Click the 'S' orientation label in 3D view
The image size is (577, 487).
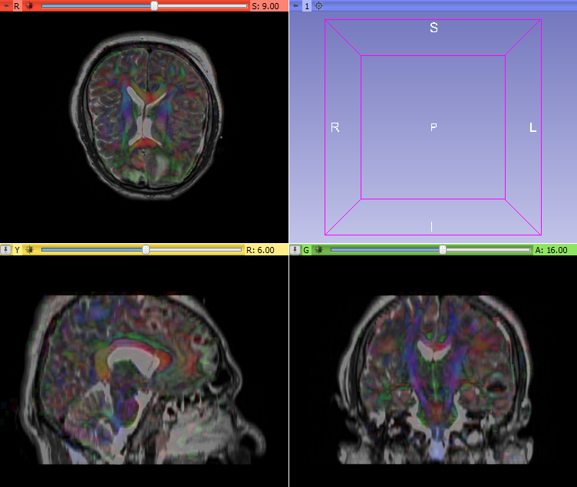[434, 28]
